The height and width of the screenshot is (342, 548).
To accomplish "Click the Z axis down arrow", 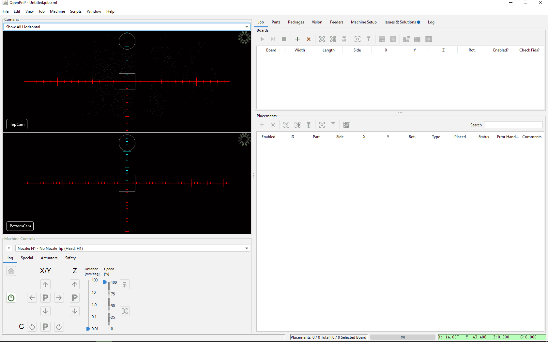I will [75, 311].
